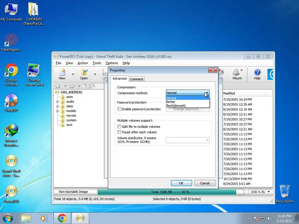
Task: Click the network tray icon
Action: click(263, 218)
